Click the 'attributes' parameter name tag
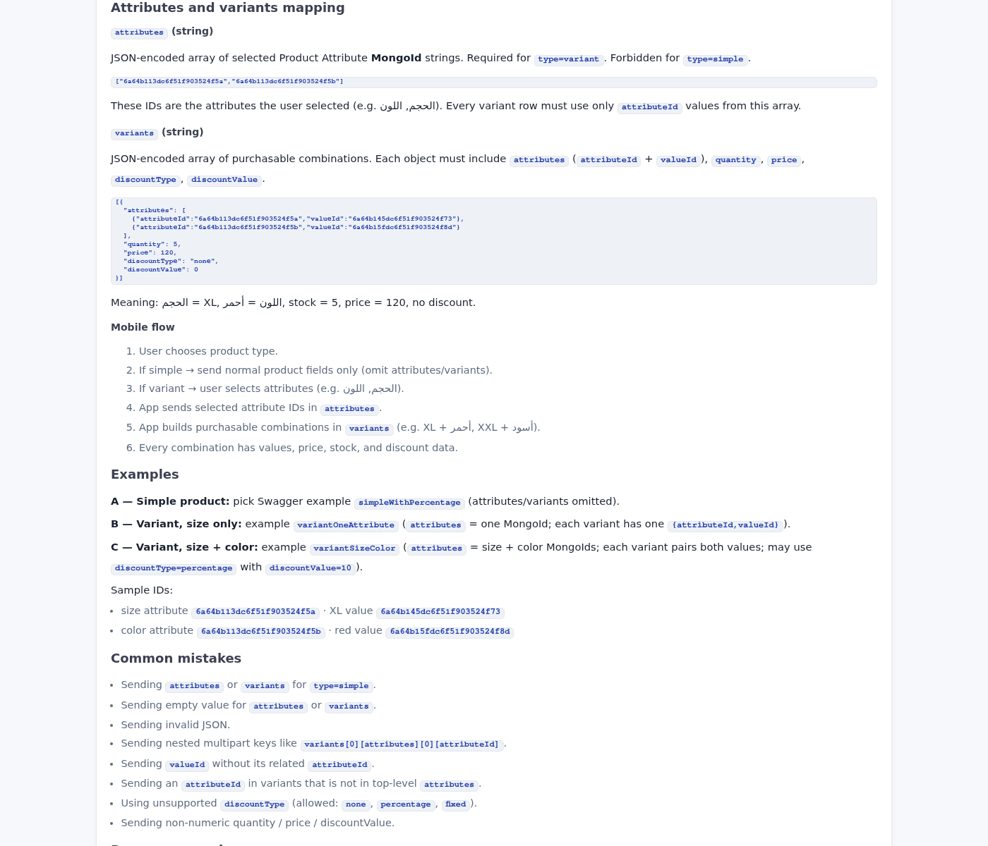Viewport: 988px width, 846px height. tap(139, 32)
